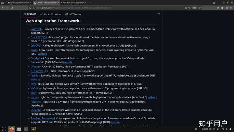This screenshot has height=132, width=234.
Task: Select the README tab
Action: 30,14
